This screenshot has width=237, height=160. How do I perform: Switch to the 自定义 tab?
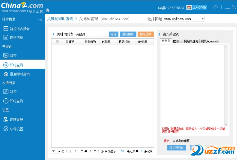point(166,41)
